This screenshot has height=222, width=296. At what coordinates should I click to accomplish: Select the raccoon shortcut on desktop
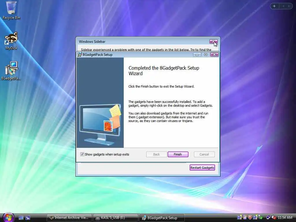[x=11, y=41]
